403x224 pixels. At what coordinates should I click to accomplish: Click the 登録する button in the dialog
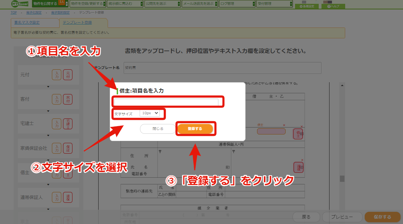tap(195, 129)
